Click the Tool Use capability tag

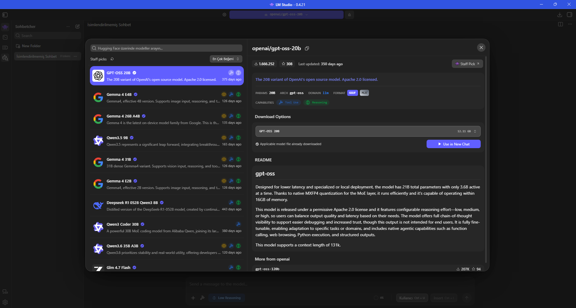(289, 102)
